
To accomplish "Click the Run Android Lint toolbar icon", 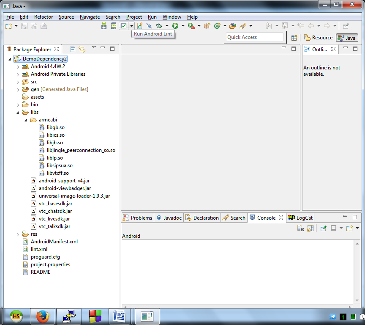I will [123, 26].
